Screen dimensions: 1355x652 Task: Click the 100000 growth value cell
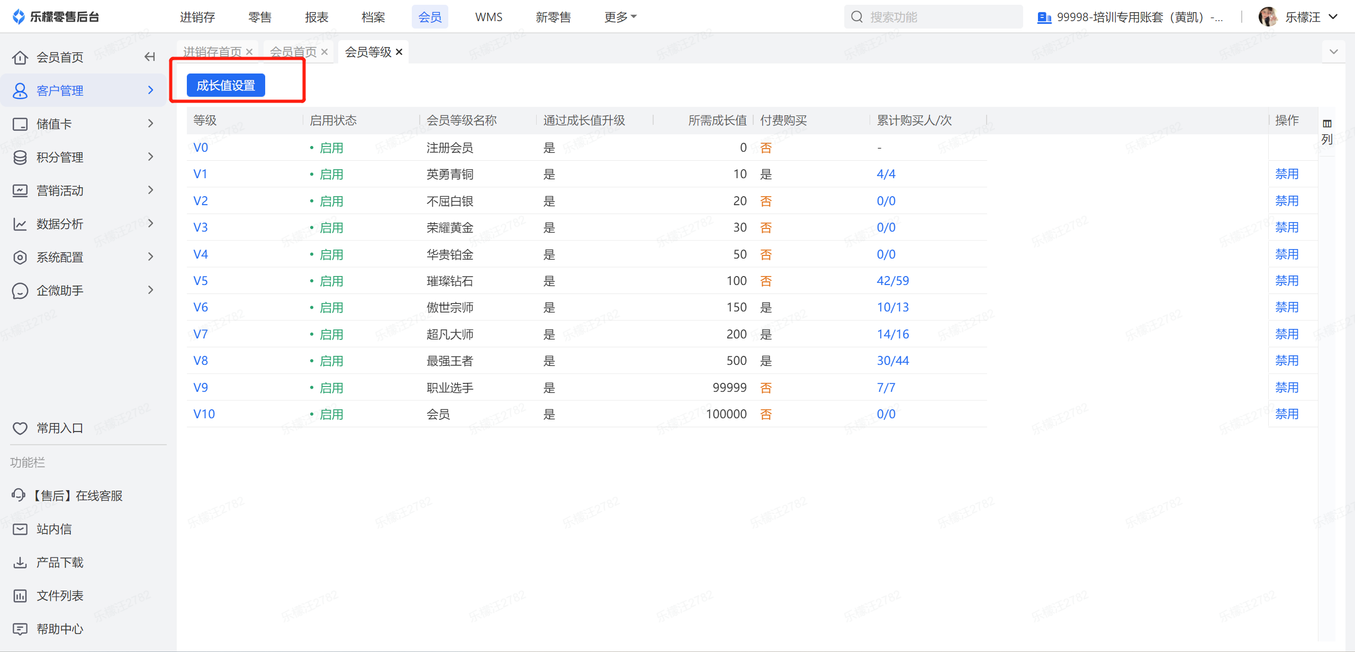pos(726,414)
